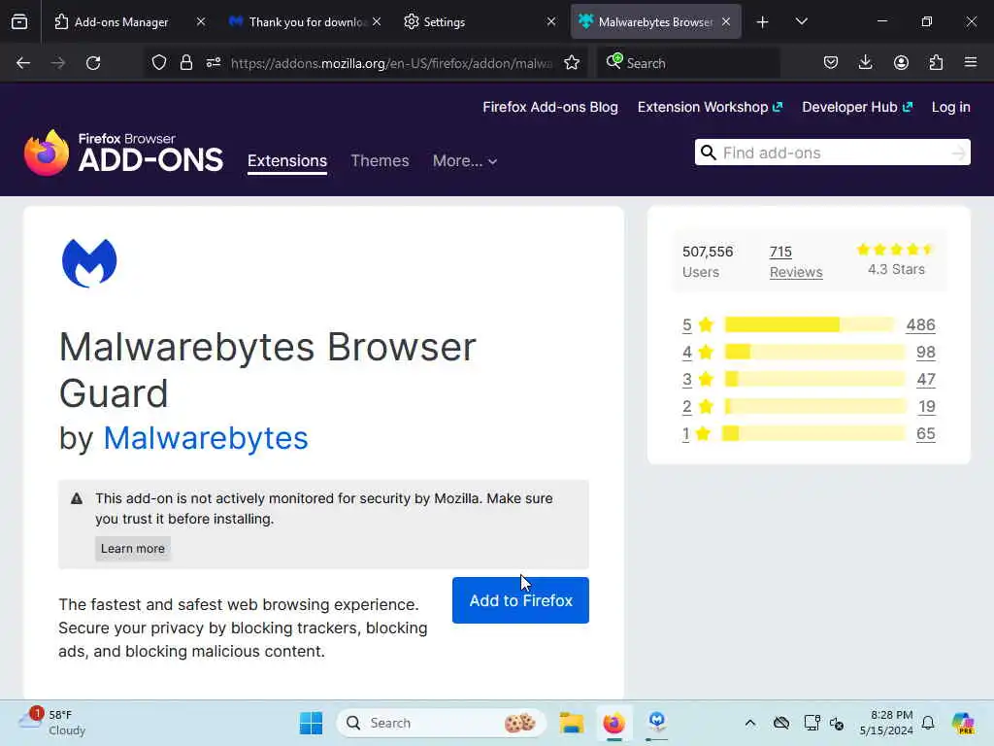The width and height of the screenshot is (994, 746).
Task: Open the 47 three-star reviews count
Action: point(925,380)
